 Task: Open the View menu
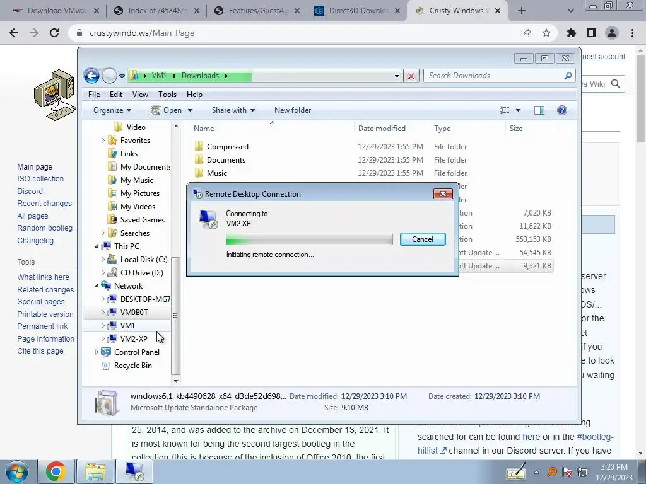[140, 95]
